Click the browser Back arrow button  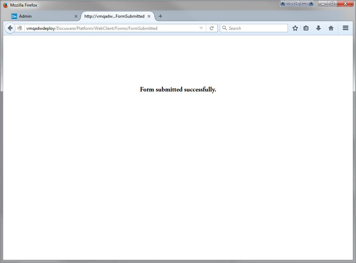(10, 28)
